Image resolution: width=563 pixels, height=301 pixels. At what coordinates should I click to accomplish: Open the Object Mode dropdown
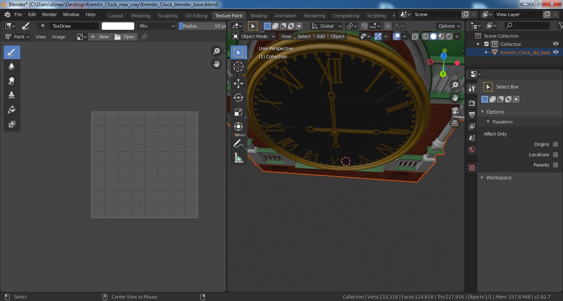tap(254, 36)
